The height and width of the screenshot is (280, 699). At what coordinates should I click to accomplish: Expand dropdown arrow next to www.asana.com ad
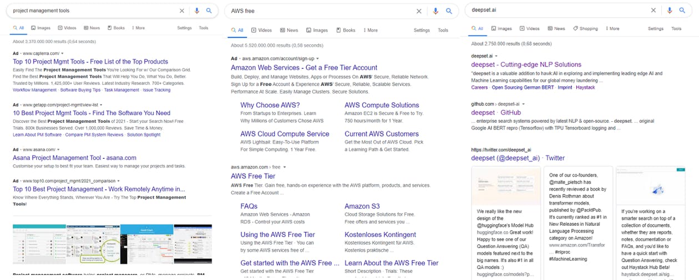coord(58,149)
